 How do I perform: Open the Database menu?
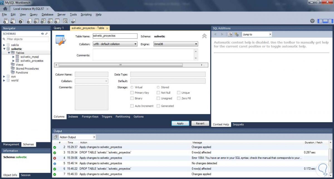click(x=47, y=14)
